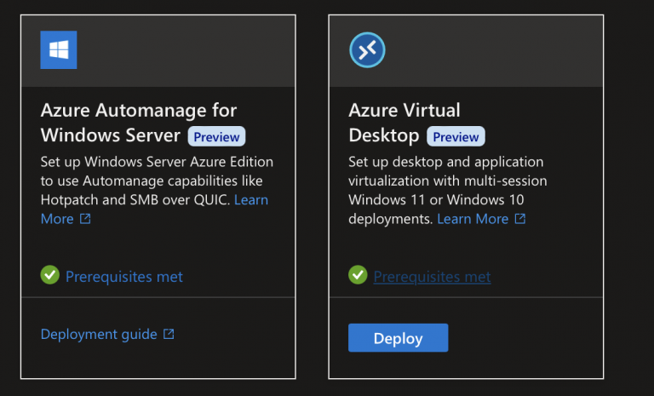Open the Deployment guide link
This screenshot has height=396, width=654.
tap(99, 334)
